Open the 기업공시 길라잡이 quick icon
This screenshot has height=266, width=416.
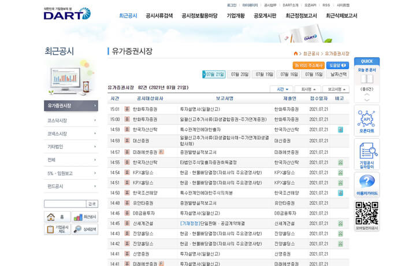(x=367, y=154)
